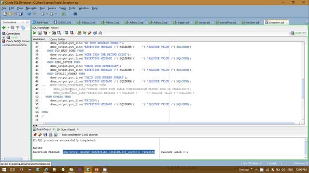Open dropdown arrow beside Forward navigation button
Viewport: 309px width, 173px height.
coord(56,14)
